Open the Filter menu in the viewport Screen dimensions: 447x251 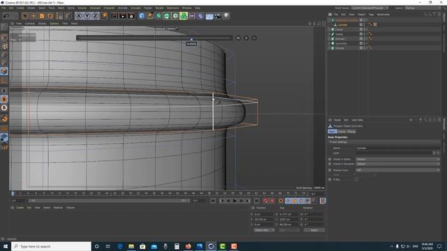[x=65, y=24]
